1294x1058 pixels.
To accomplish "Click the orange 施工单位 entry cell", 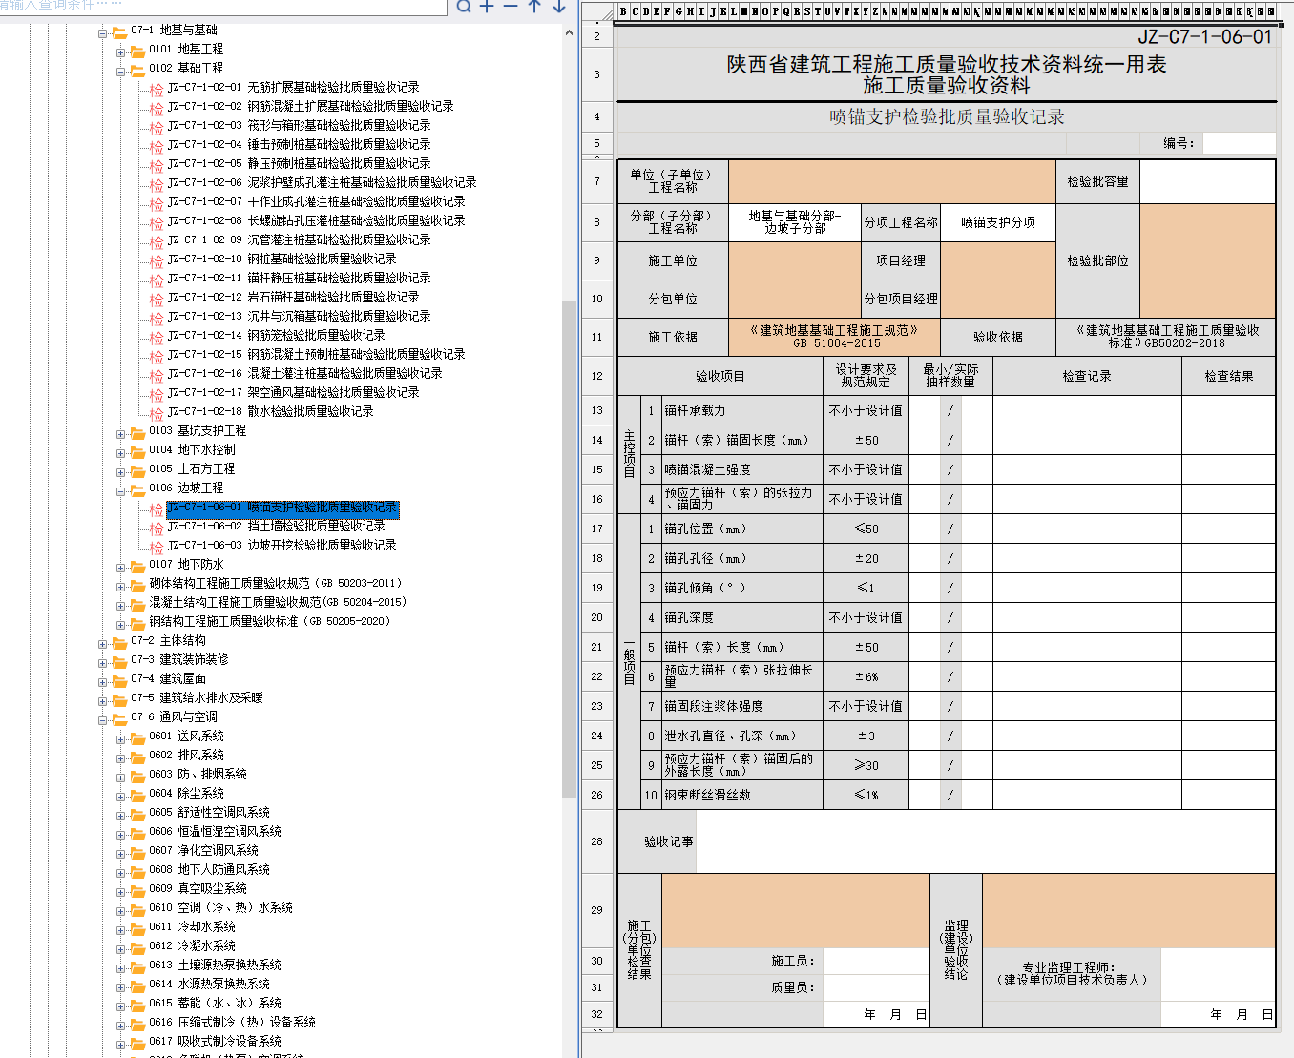I will [794, 260].
